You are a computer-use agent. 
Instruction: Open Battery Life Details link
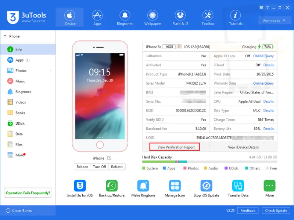point(269,129)
